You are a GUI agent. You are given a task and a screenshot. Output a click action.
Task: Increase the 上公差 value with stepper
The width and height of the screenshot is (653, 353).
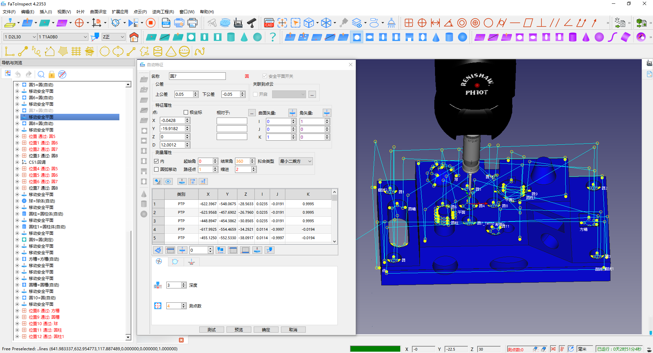click(x=196, y=93)
